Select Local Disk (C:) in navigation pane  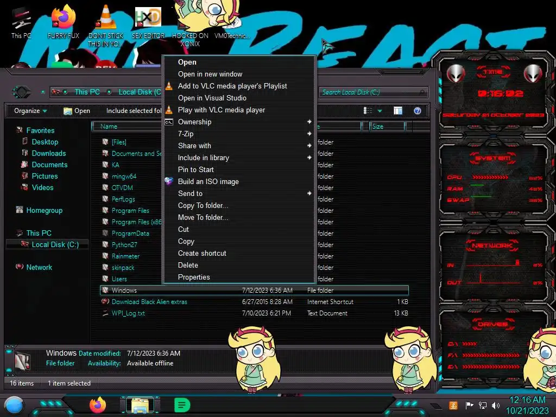55,244
